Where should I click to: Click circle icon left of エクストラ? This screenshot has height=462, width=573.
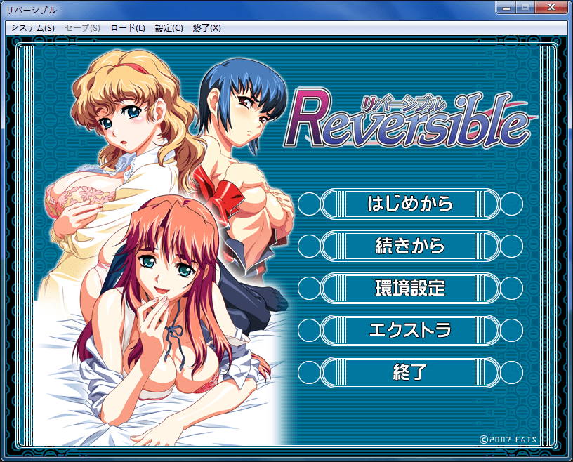(x=309, y=330)
